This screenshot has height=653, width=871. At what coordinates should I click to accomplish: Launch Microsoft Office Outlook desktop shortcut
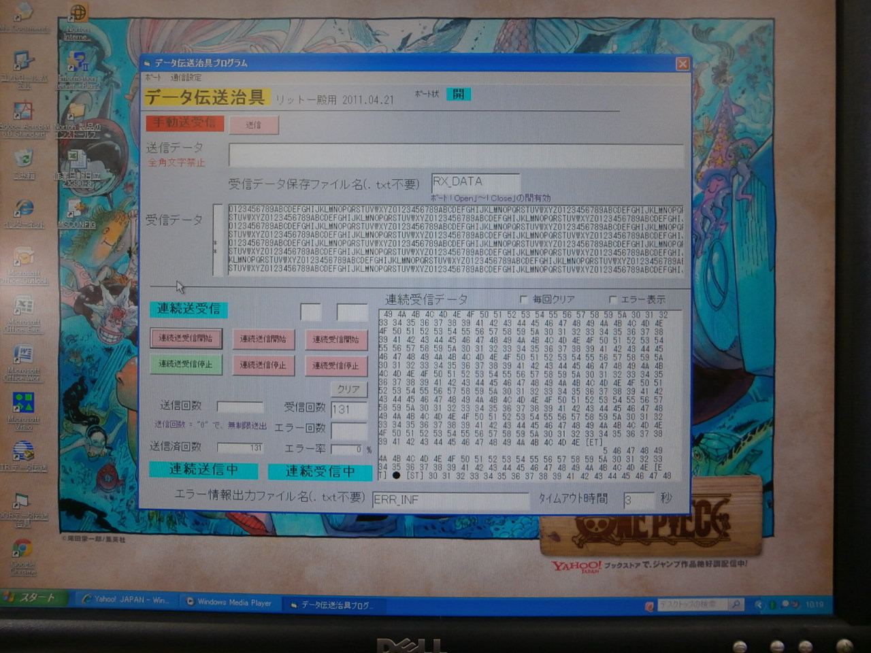click(24, 265)
